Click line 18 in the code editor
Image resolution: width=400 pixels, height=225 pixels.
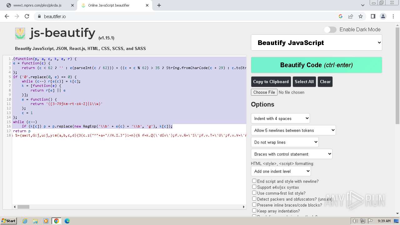tap(129, 135)
